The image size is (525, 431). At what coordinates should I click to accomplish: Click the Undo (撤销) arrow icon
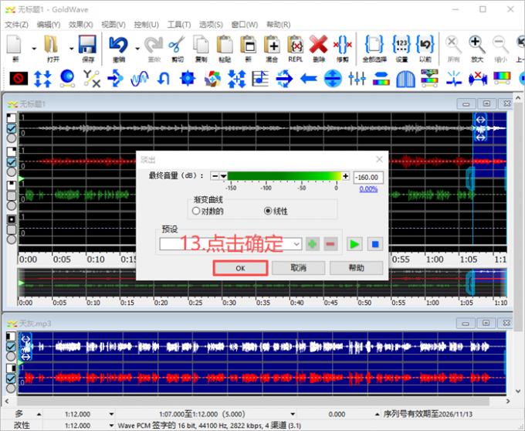tap(119, 45)
